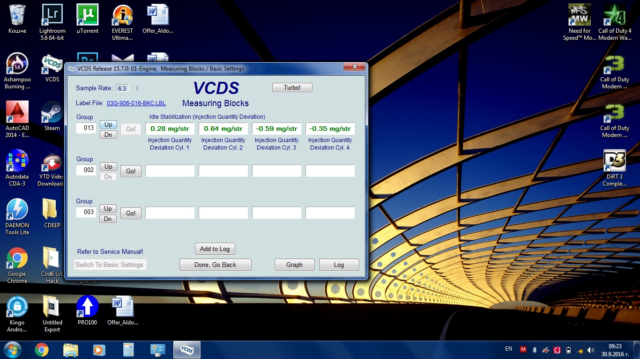Click VCDS icon in the taskbar

pos(187,350)
